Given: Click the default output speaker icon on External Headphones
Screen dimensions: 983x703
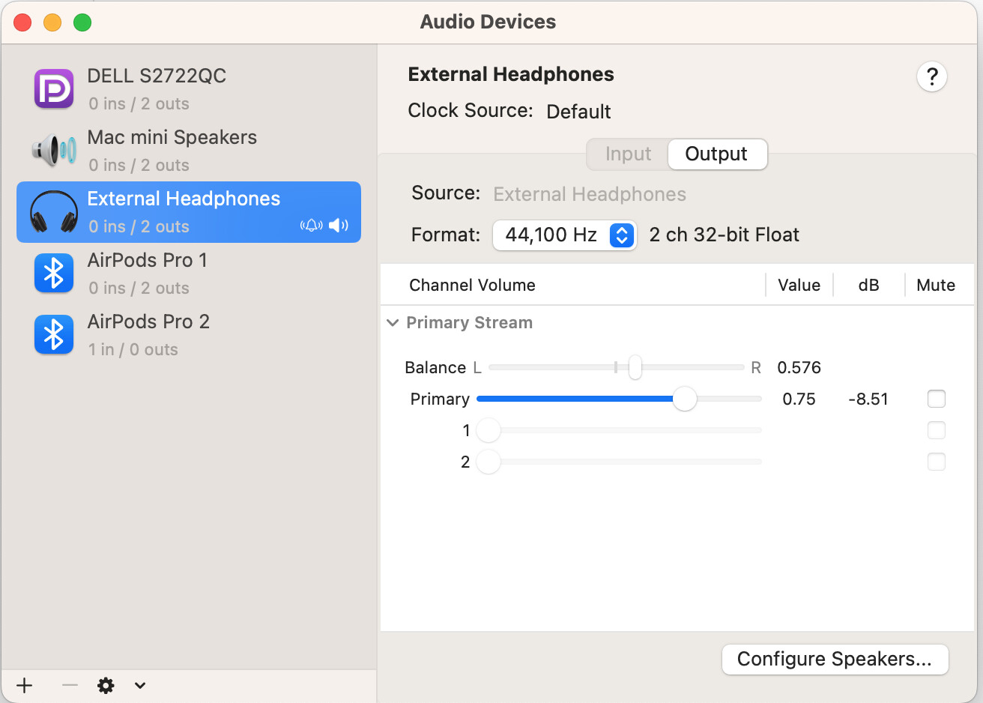Looking at the screenshot, I should click(339, 226).
